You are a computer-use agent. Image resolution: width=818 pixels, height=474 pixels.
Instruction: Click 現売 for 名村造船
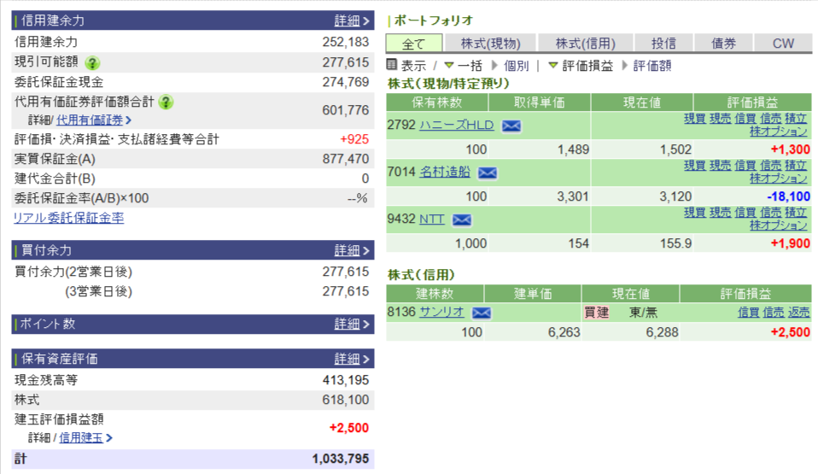pyautogui.click(x=721, y=166)
